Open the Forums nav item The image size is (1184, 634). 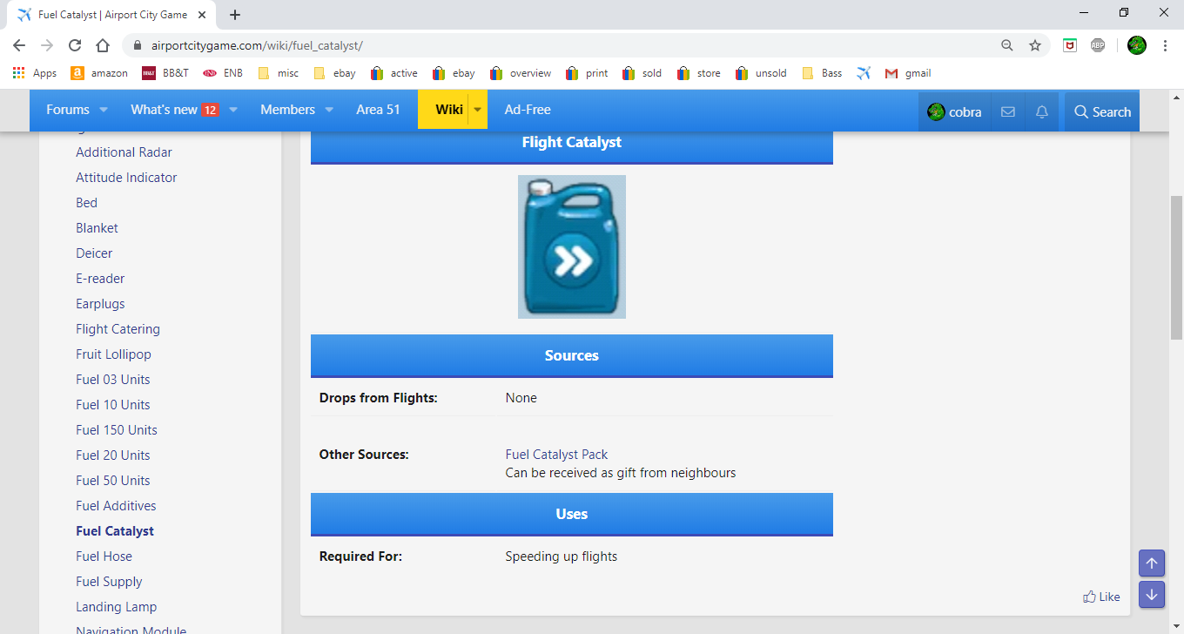coord(68,110)
